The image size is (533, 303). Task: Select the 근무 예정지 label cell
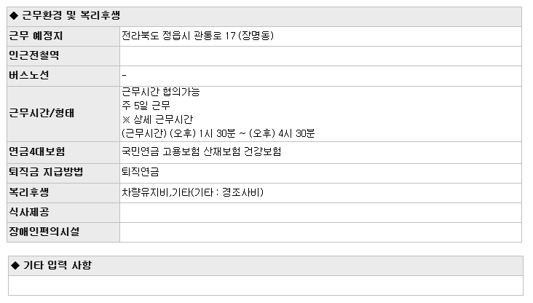click(x=63, y=36)
